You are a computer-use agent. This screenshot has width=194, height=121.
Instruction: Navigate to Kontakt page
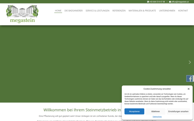[183, 11]
